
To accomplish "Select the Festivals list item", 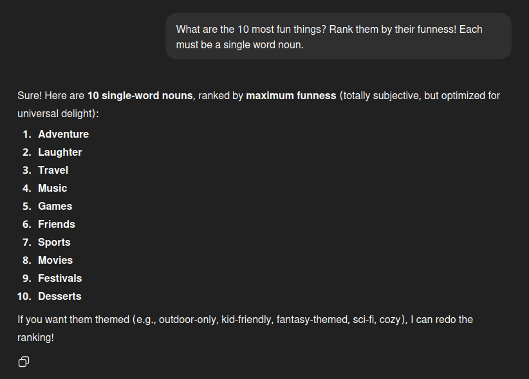I will pyautogui.click(x=60, y=278).
